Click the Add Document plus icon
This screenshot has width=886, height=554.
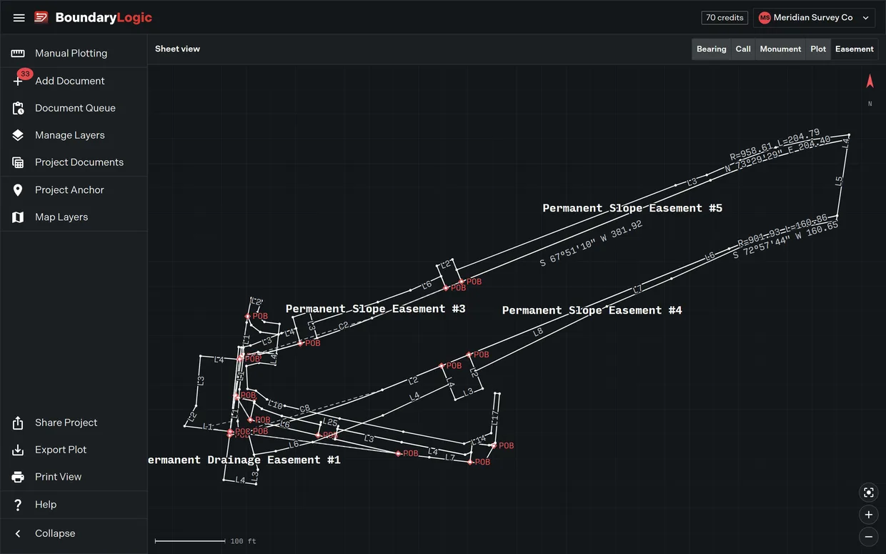click(x=18, y=81)
